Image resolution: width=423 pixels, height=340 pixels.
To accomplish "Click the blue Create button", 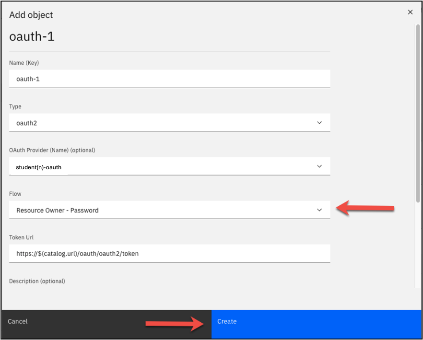I will click(316, 322).
